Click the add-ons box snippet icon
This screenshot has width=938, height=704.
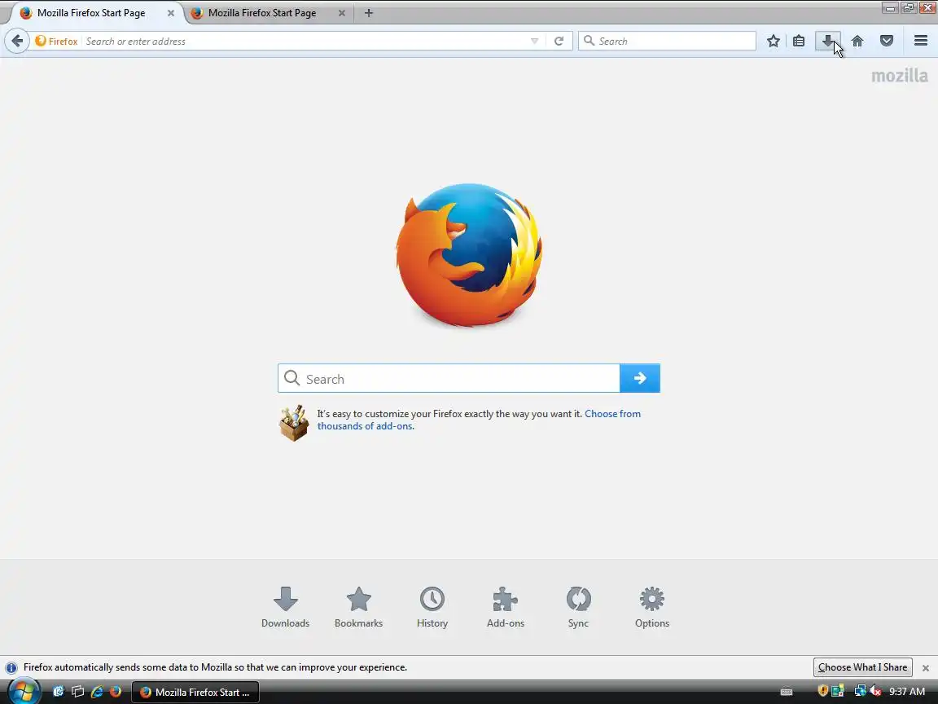coord(294,423)
